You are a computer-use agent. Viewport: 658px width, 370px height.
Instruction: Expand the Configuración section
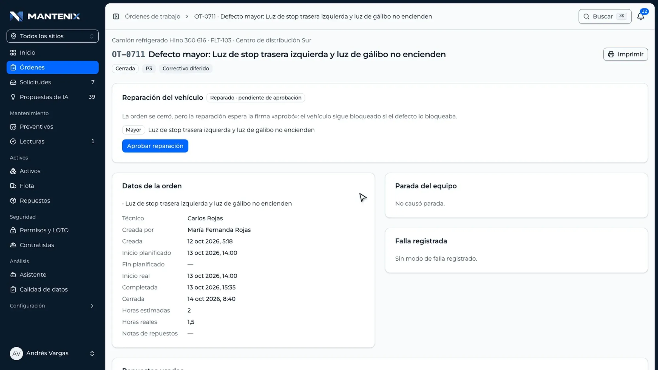click(53, 306)
